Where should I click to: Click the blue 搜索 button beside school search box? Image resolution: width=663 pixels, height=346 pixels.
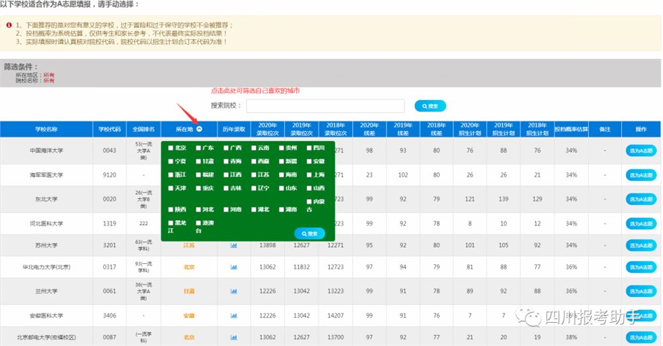[430, 106]
